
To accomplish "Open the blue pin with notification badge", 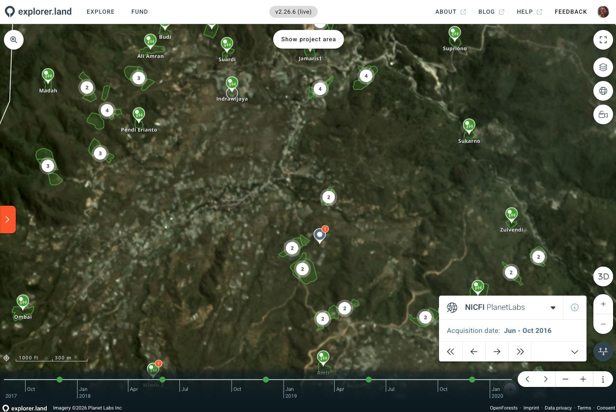I will 320,236.
